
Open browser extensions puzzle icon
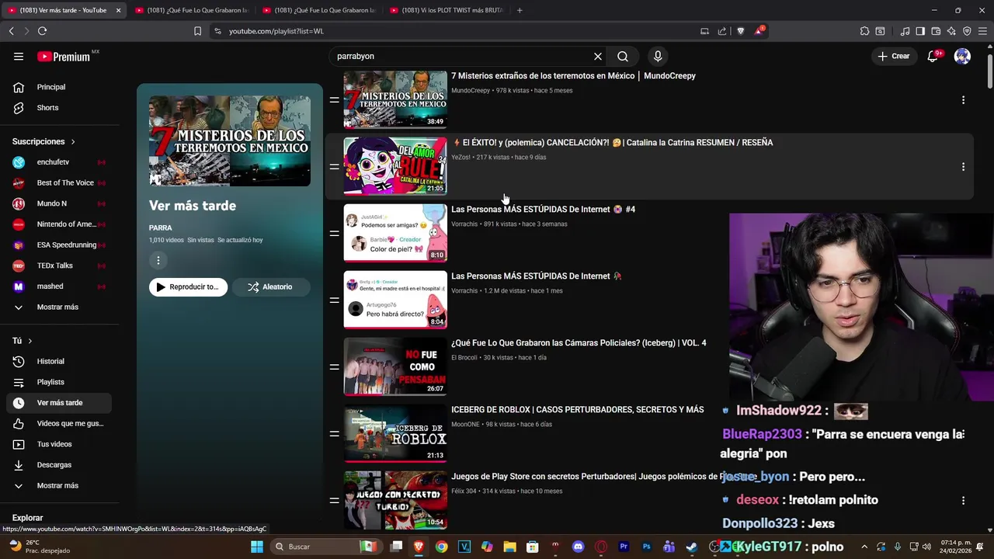[864, 31]
